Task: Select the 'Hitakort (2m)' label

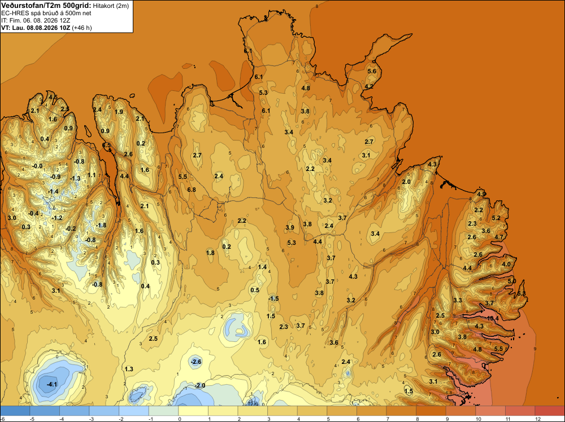Action: pos(111,6)
